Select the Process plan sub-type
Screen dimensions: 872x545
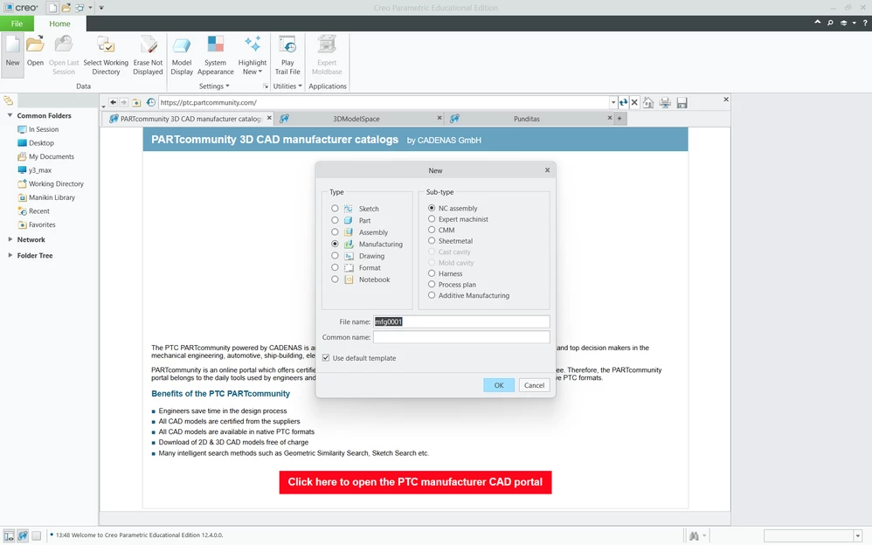[x=432, y=284]
